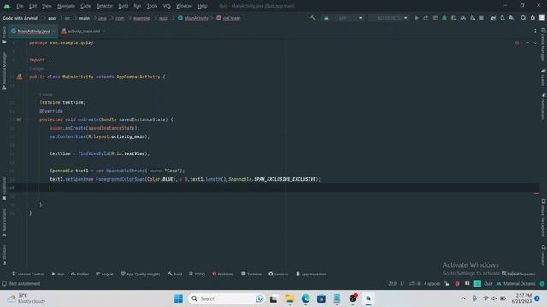Click the Search Everywhere magnifier icon
This screenshot has height=307, width=547.
point(524,18)
